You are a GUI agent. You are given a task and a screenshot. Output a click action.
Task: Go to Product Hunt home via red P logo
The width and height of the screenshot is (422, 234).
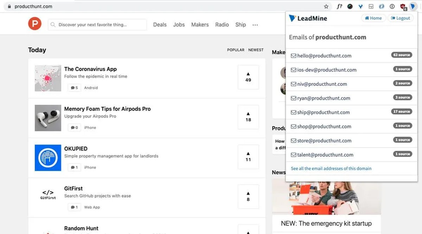(x=35, y=24)
